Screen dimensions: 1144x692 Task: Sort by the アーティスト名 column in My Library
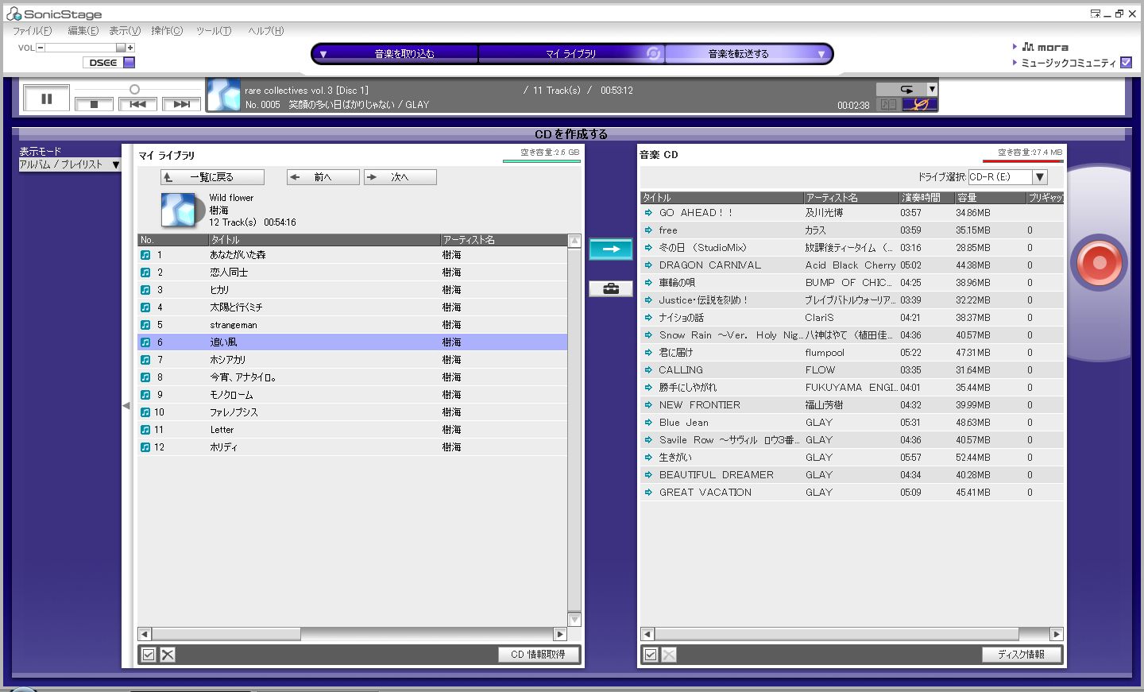504,240
